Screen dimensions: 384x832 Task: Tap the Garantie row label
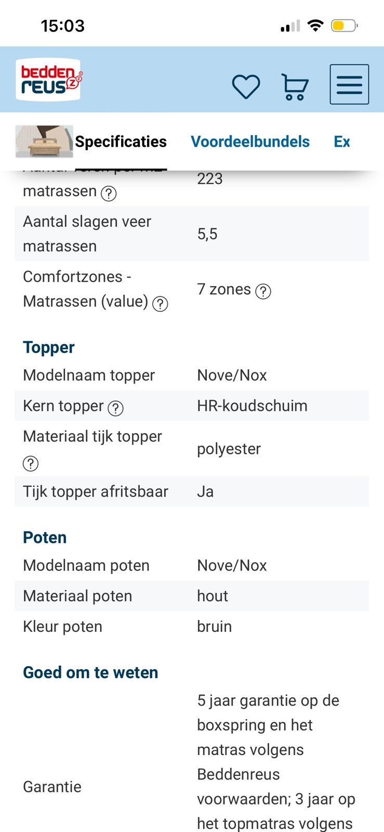click(x=52, y=787)
